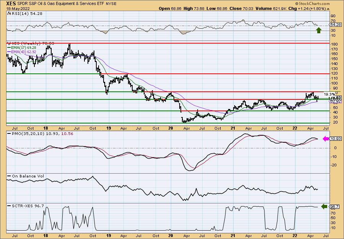Click the High 73.68 value
Image resolution: width=344 pixels, height=239 pixels.
pos(194,8)
